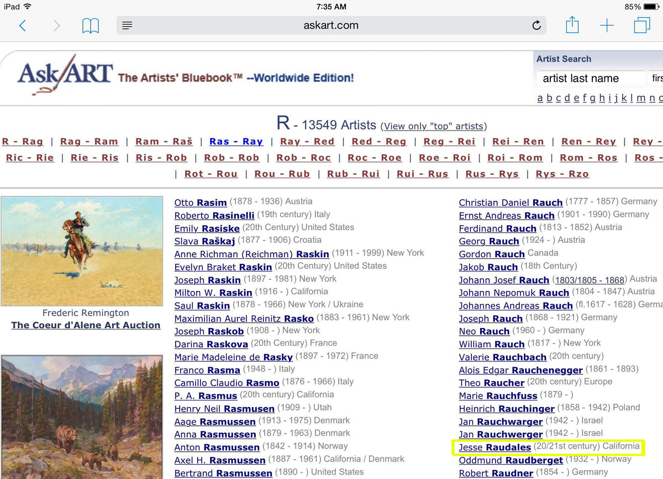
Task: Open a new Safari tab
Action: pyautogui.click(x=607, y=25)
